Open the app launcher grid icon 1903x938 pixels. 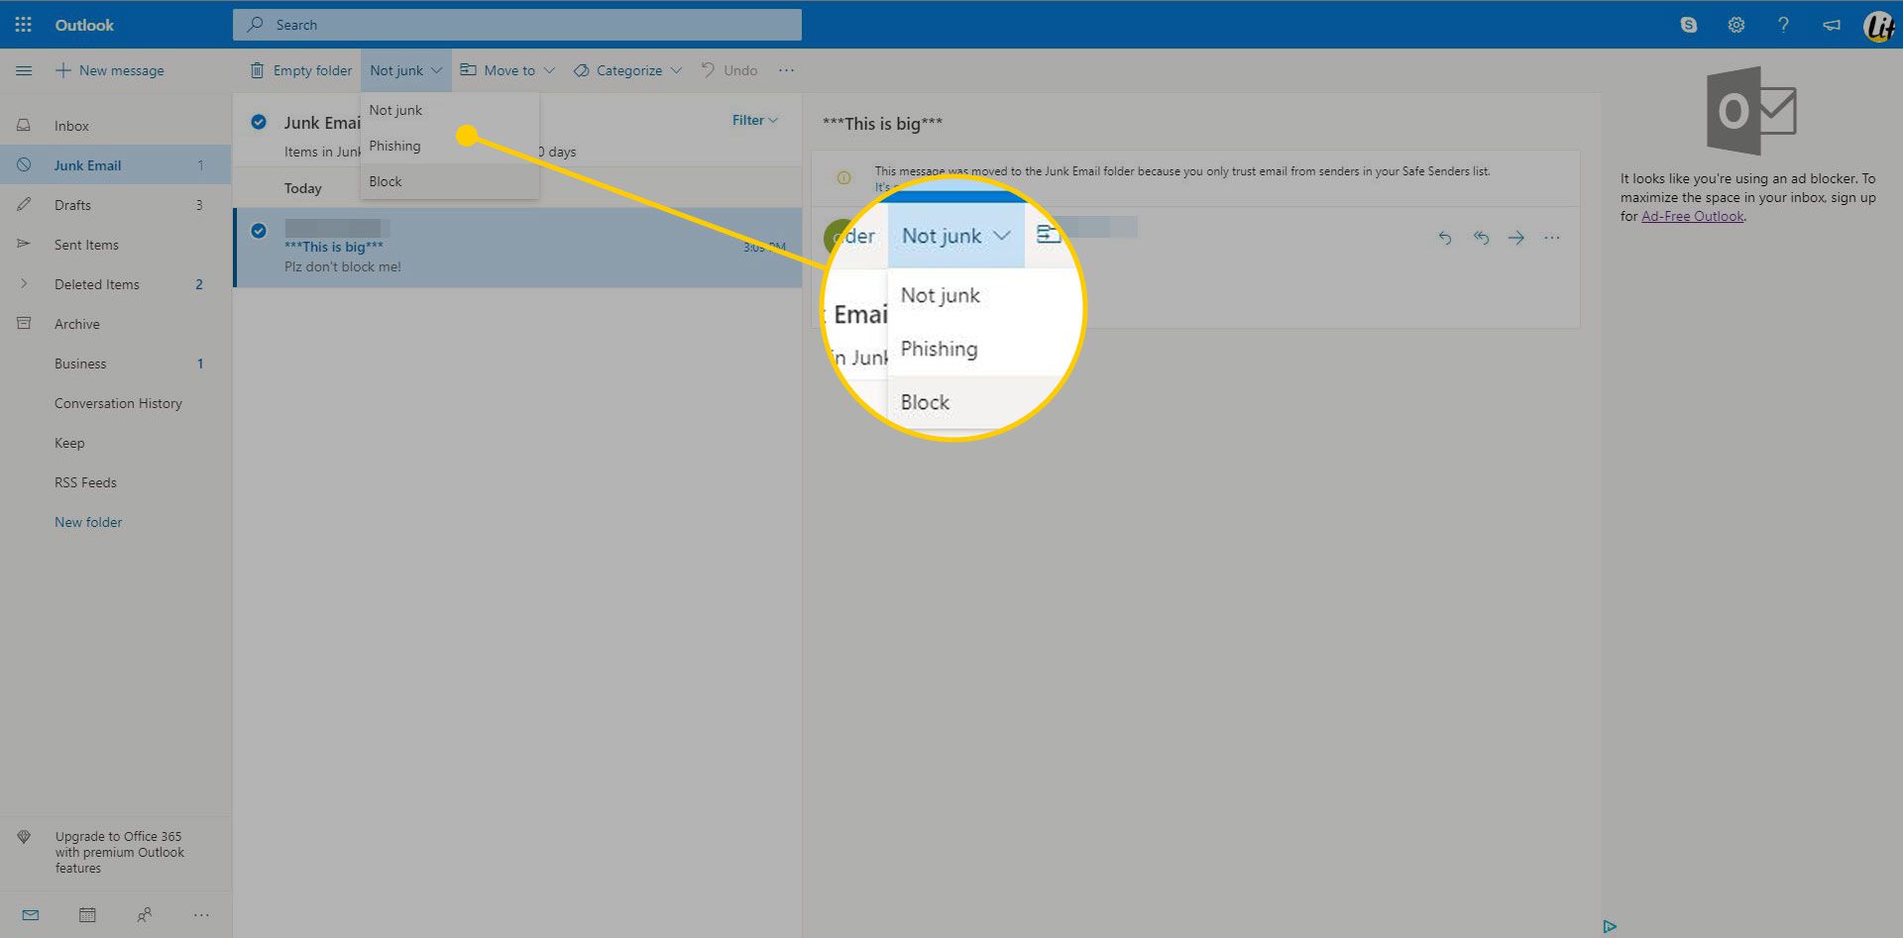(23, 25)
